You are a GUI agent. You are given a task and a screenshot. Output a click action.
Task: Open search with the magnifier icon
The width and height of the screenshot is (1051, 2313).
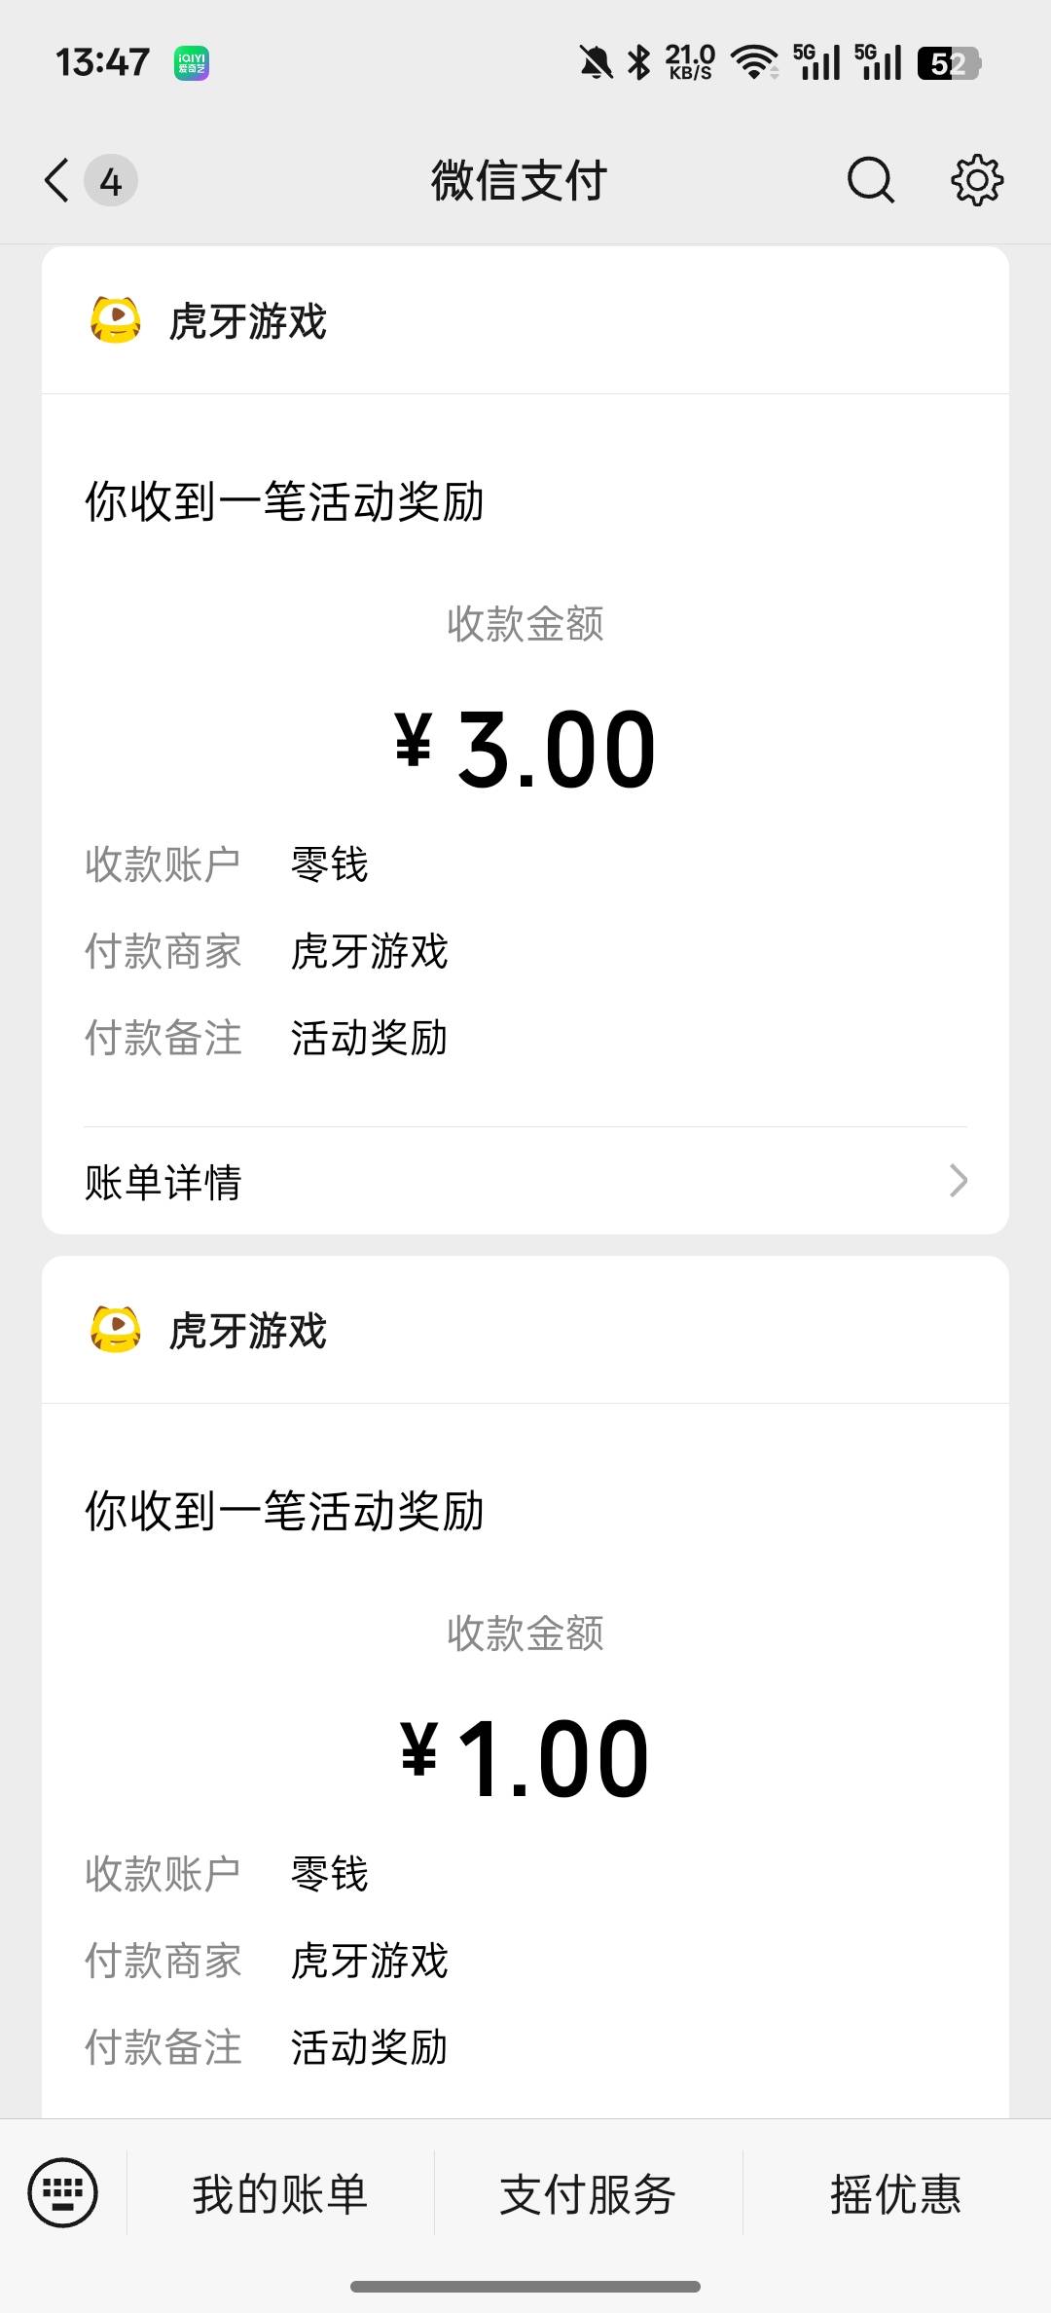870,180
